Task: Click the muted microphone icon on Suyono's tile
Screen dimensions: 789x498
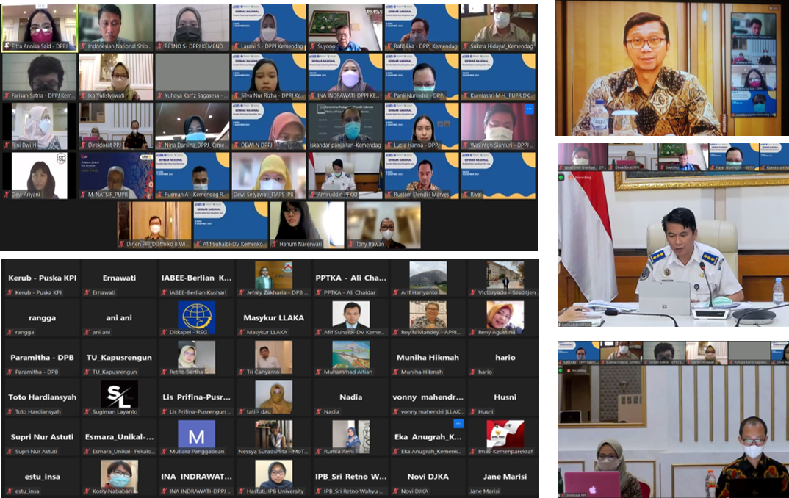Action: [313, 46]
